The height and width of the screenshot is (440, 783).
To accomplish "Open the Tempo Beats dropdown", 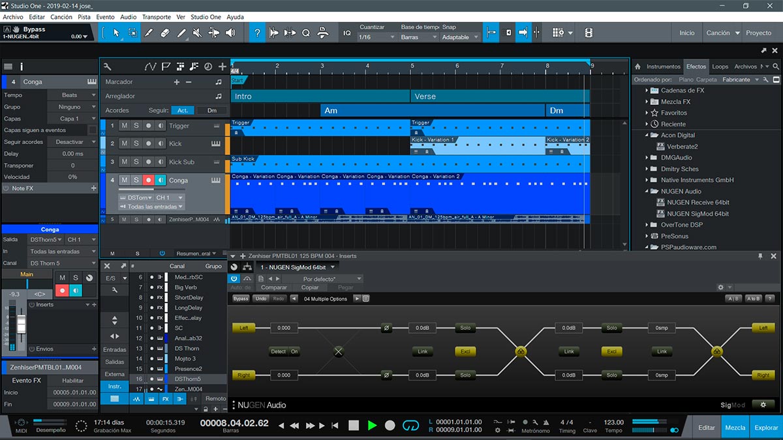I will [x=72, y=95].
